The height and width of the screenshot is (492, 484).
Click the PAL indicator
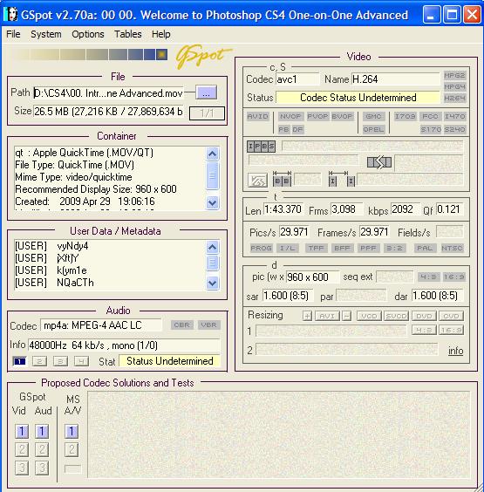[425, 249]
